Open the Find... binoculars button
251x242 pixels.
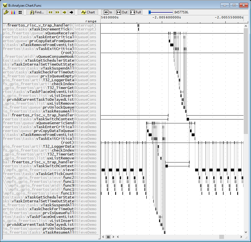tap(37, 12)
